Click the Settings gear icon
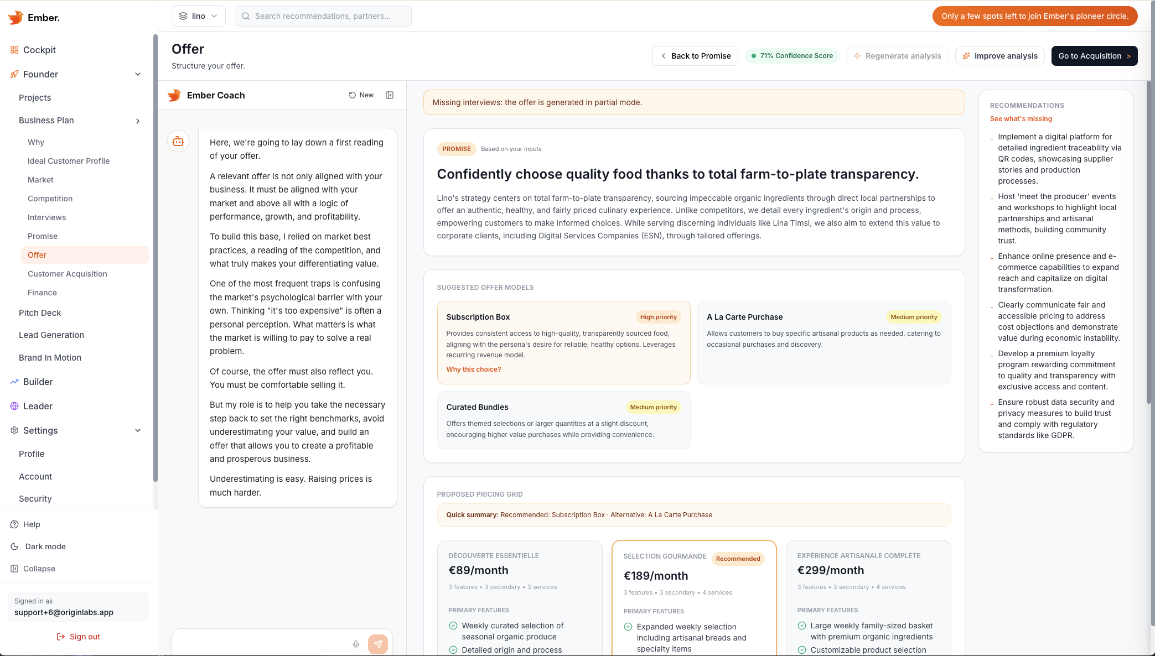 pos(14,430)
